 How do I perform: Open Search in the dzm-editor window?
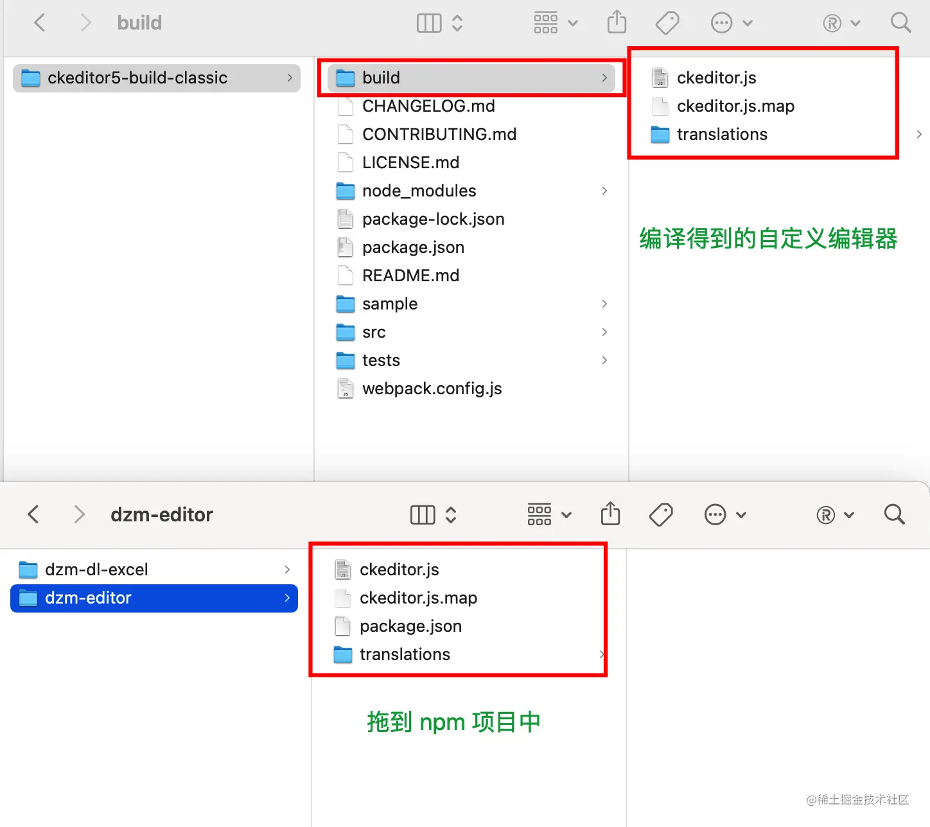click(x=894, y=514)
